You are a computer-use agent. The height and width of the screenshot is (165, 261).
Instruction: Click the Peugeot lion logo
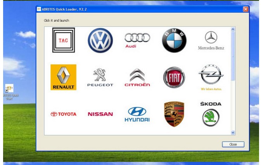tap(100, 77)
